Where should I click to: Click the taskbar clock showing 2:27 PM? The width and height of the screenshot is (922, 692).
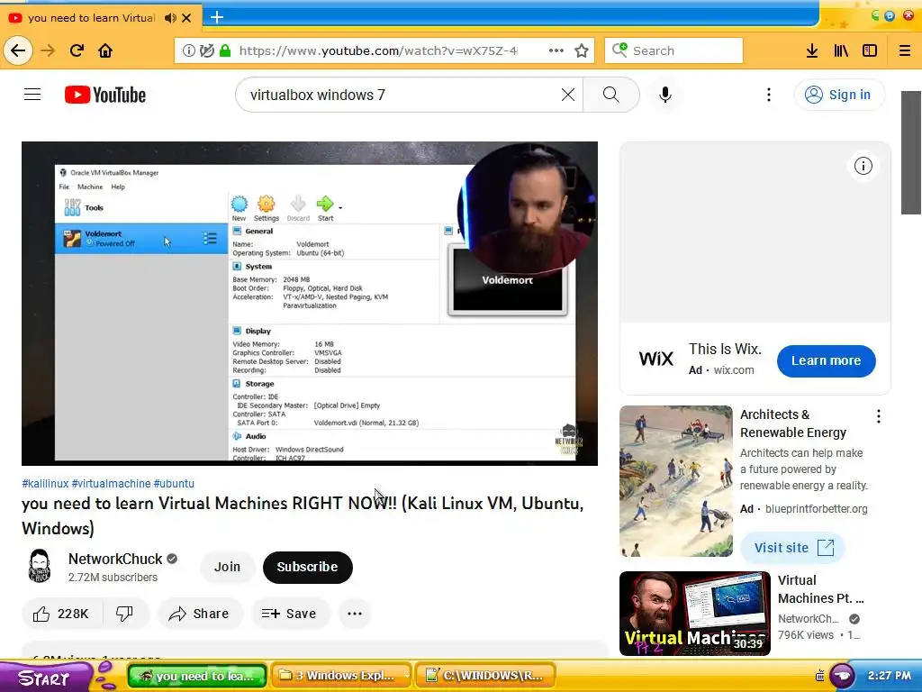(x=889, y=676)
